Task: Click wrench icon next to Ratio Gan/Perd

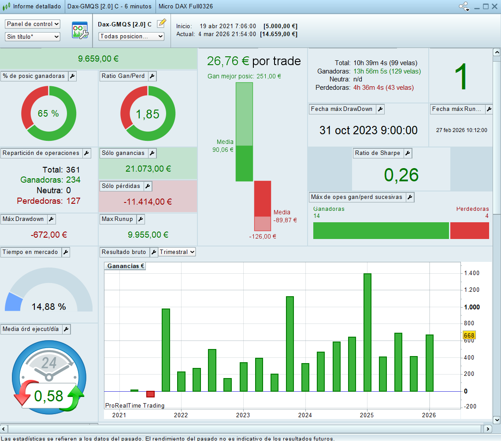Action: 152,76
